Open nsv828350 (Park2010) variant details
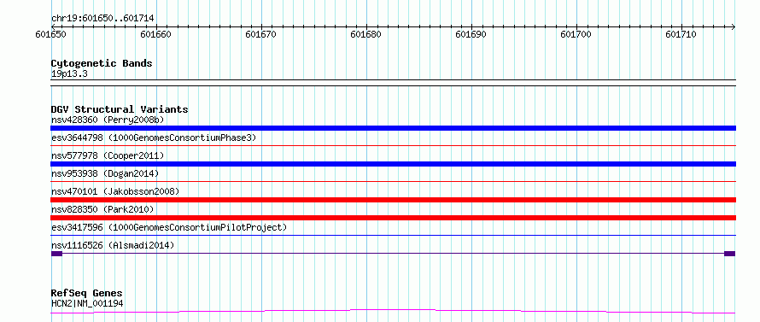This screenshot has width=760, height=322. (102, 209)
